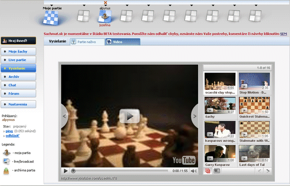This screenshot has height=186, width=290.
Task: Close the alpynus game with red X
Action: (105, 2)
